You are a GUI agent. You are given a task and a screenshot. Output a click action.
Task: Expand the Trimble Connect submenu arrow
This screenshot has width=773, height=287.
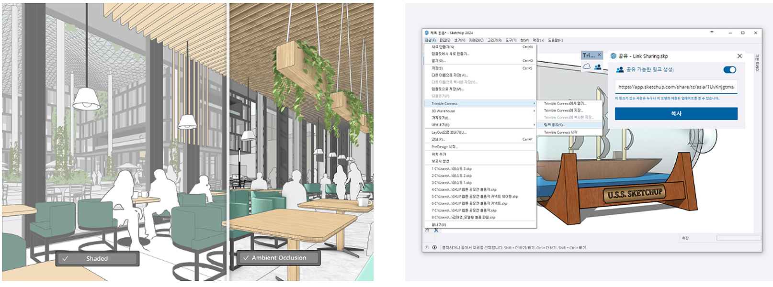tap(534, 103)
